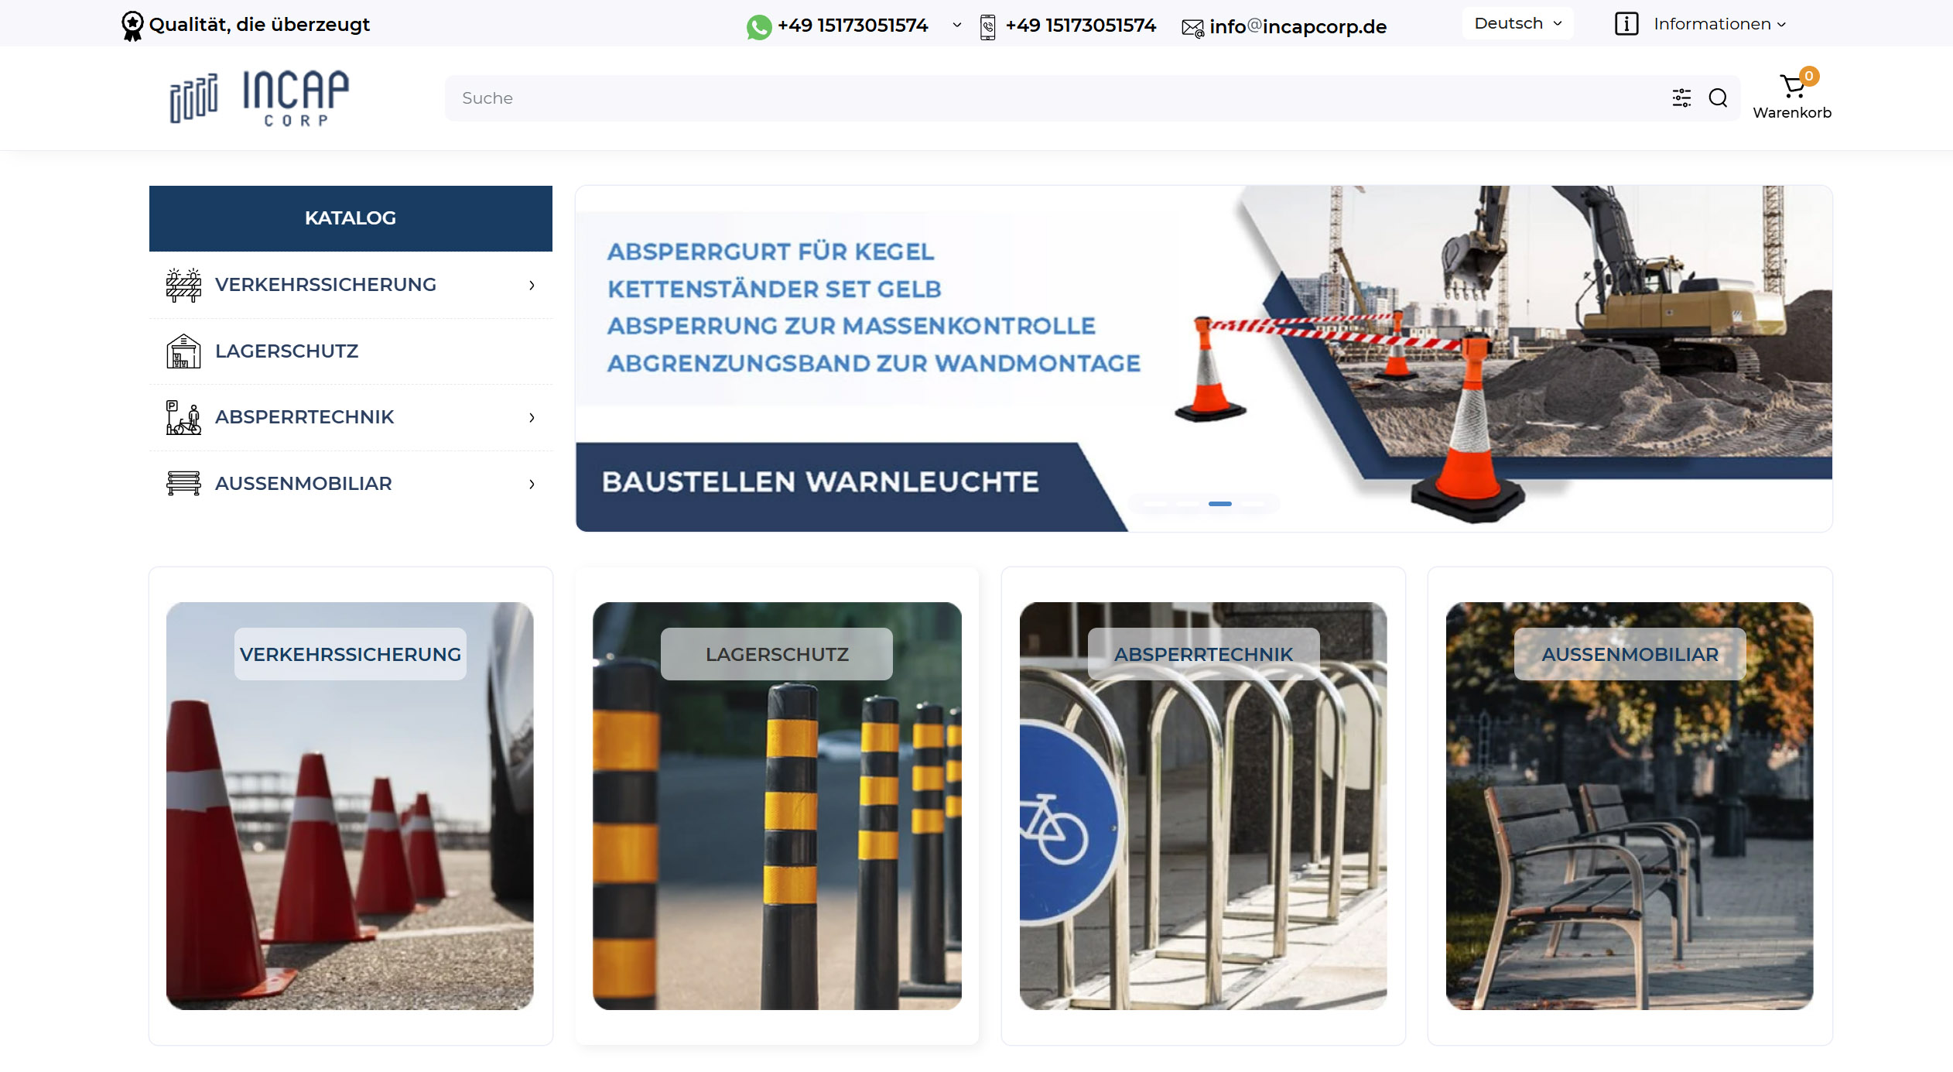Click the KATALOG header button
Viewport: 1953px width, 1072px height.
(351, 218)
